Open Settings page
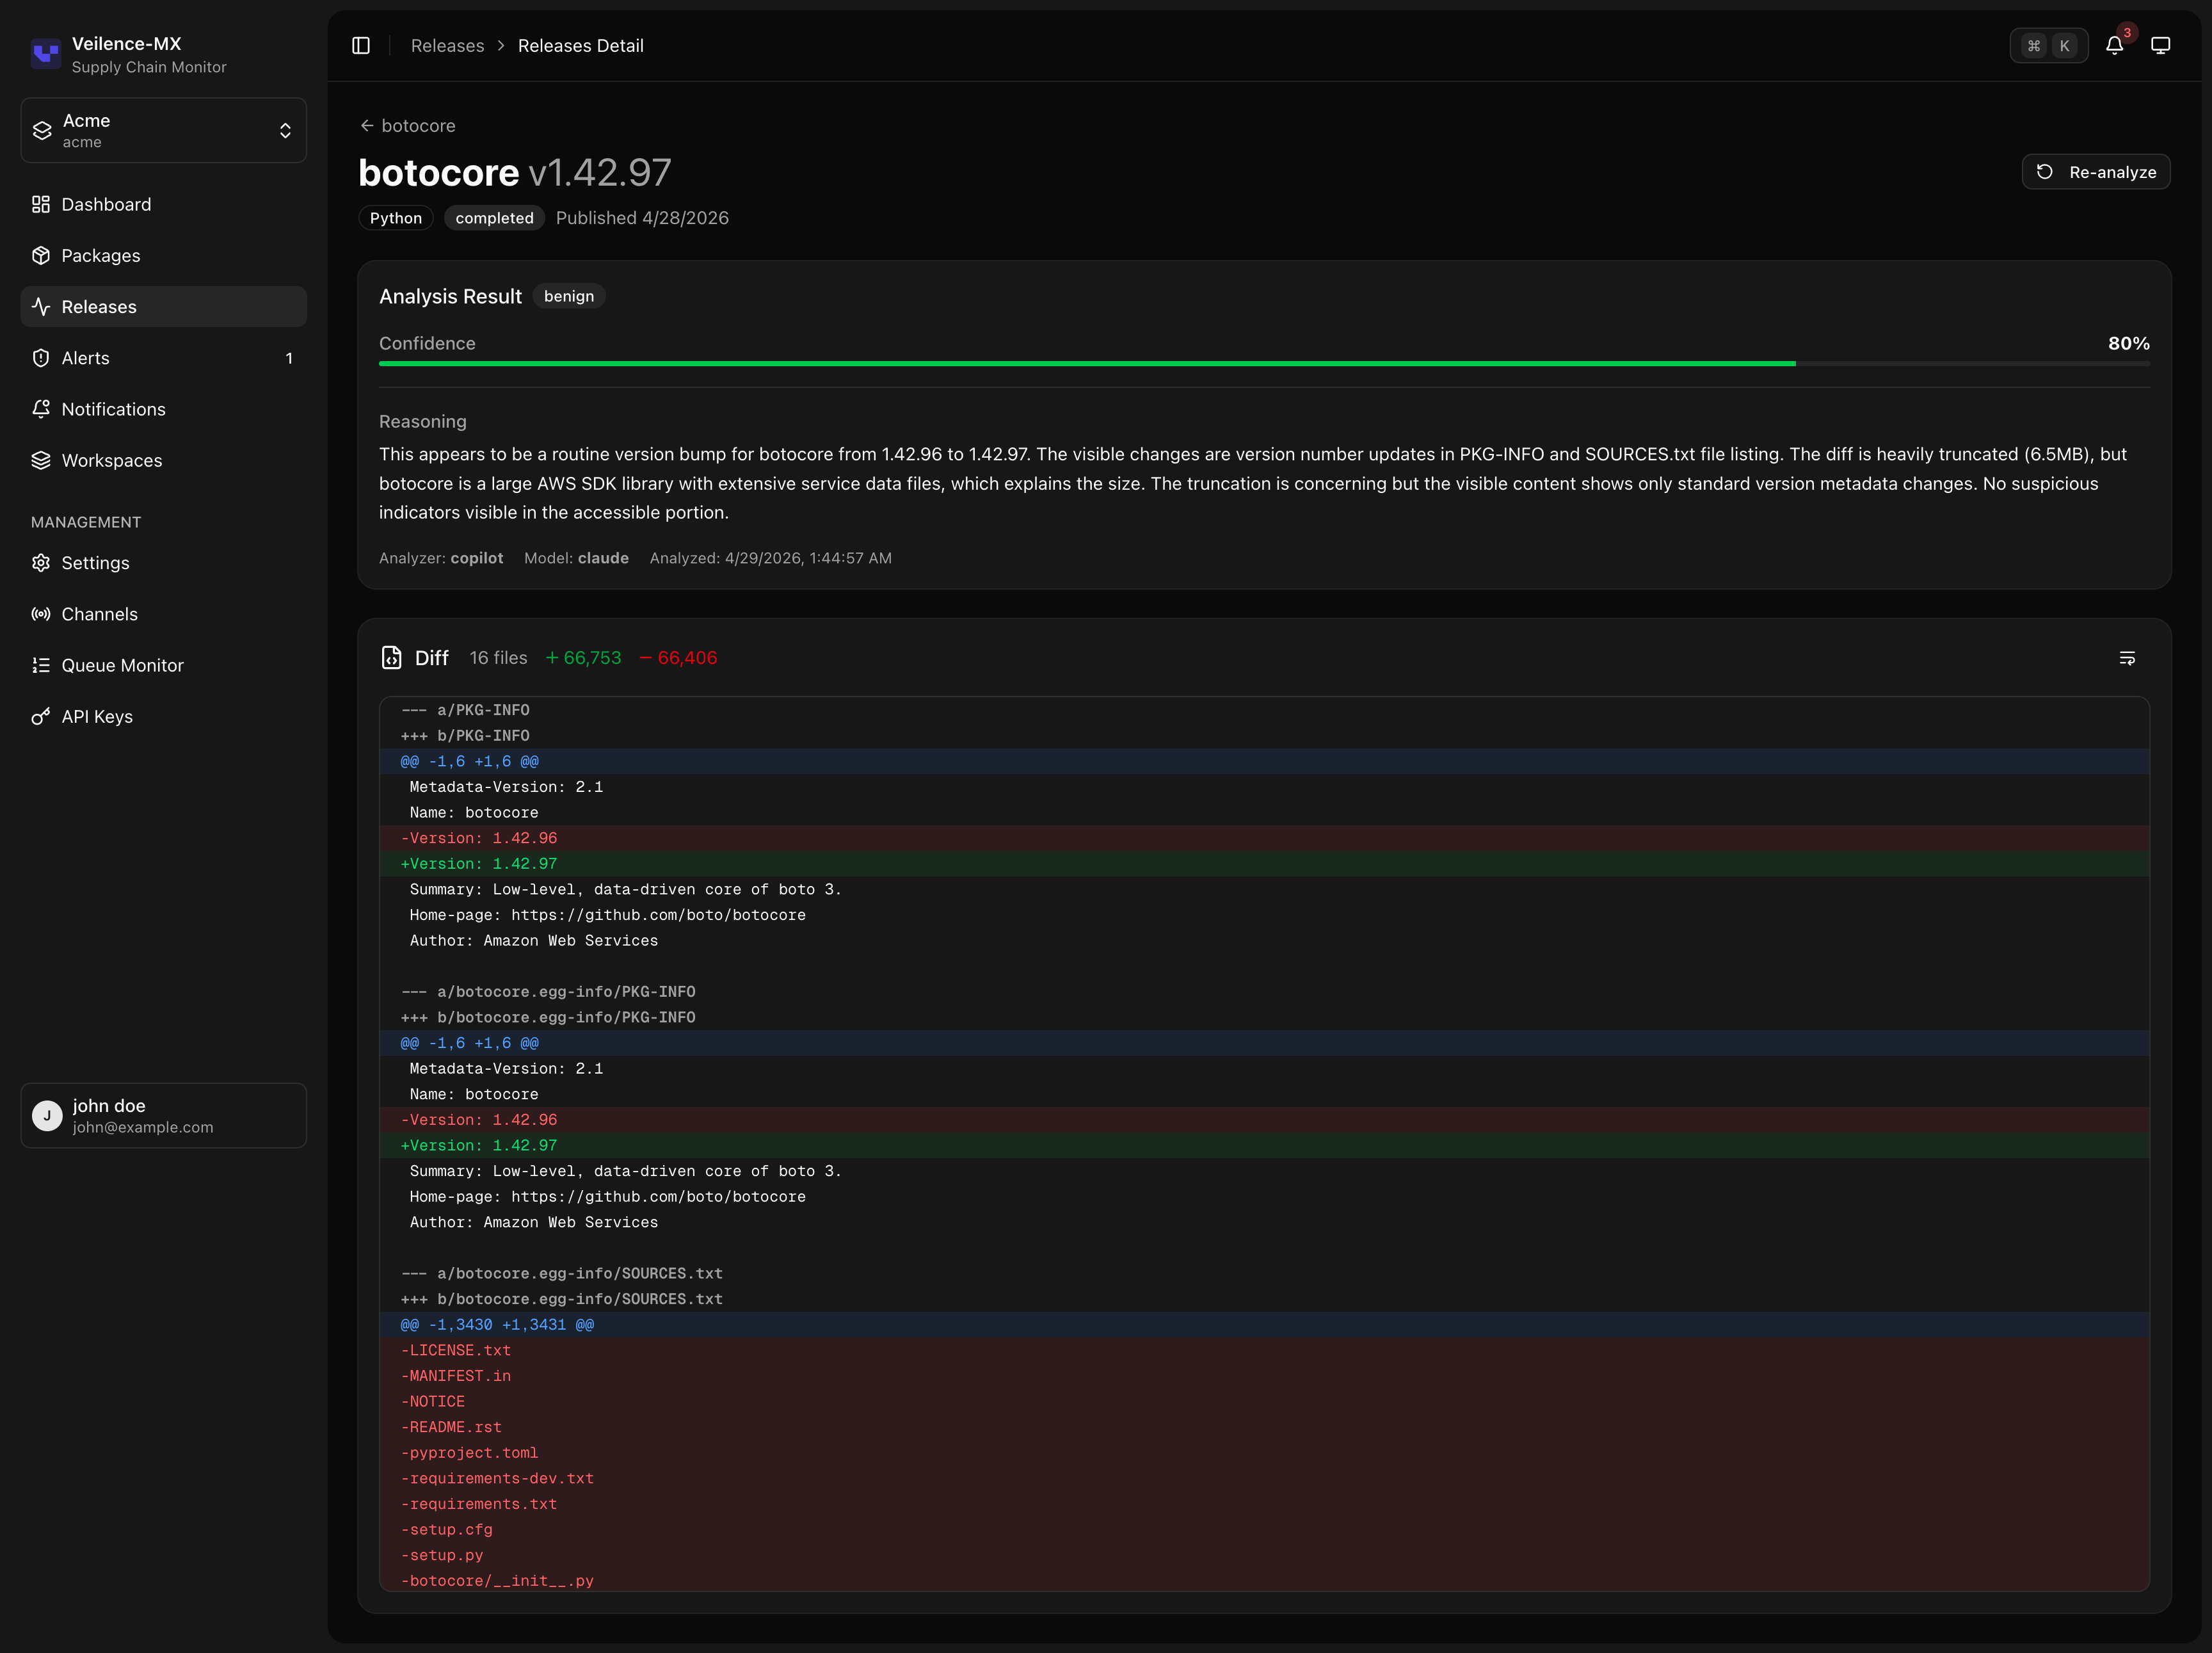 tap(164, 563)
